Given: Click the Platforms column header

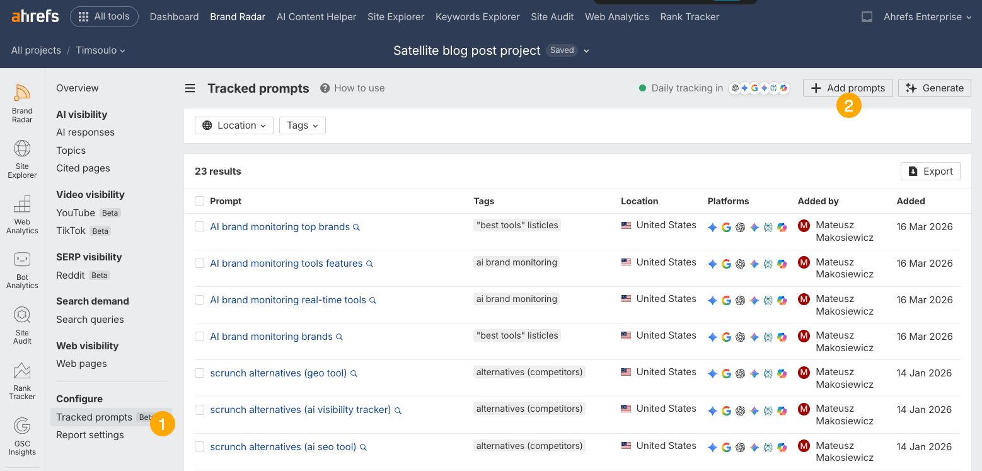Looking at the screenshot, I should pos(728,201).
